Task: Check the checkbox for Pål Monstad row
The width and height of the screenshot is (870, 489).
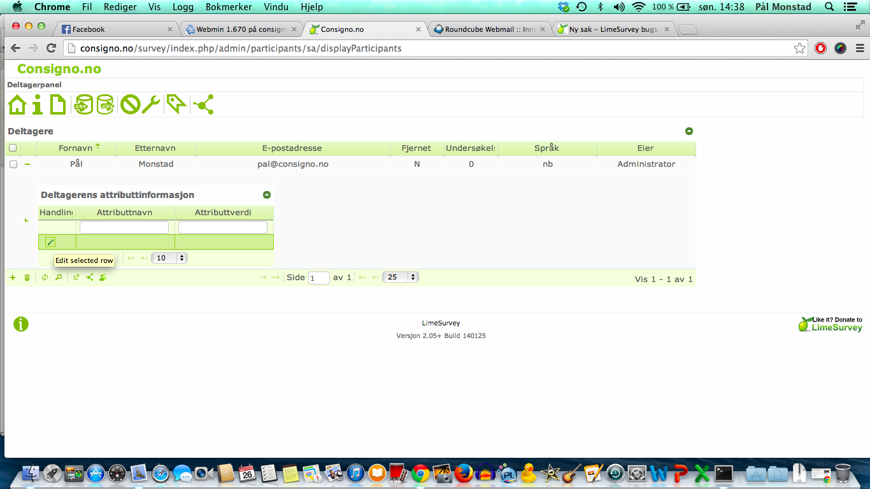Action: pos(13,164)
